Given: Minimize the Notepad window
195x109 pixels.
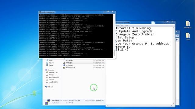Looking at the screenshot, I should coord(165,22).
